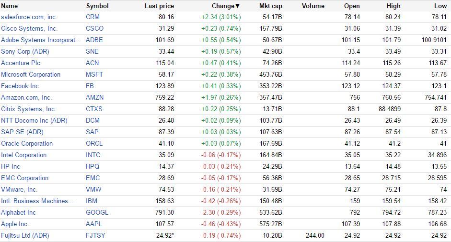
Task: Click the Last price column header
Action: [159, 6]
